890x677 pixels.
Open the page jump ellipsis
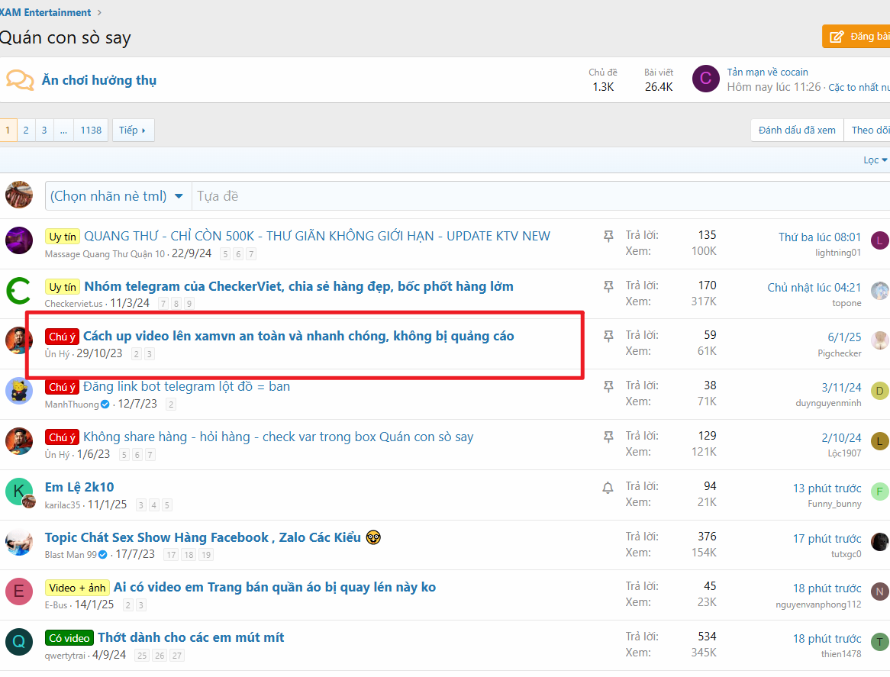point(63,130)
